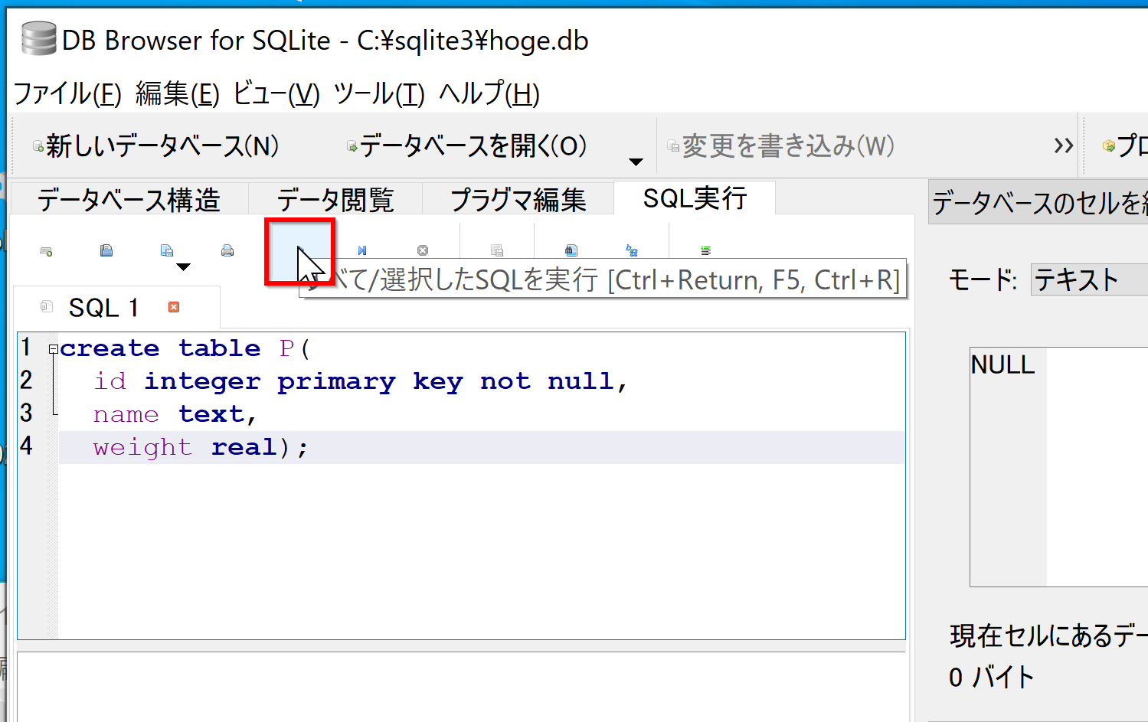This screenshot has width=1148, height=722.
Task: Click the 'create table P(' code line
Action: tap(185, 348)
